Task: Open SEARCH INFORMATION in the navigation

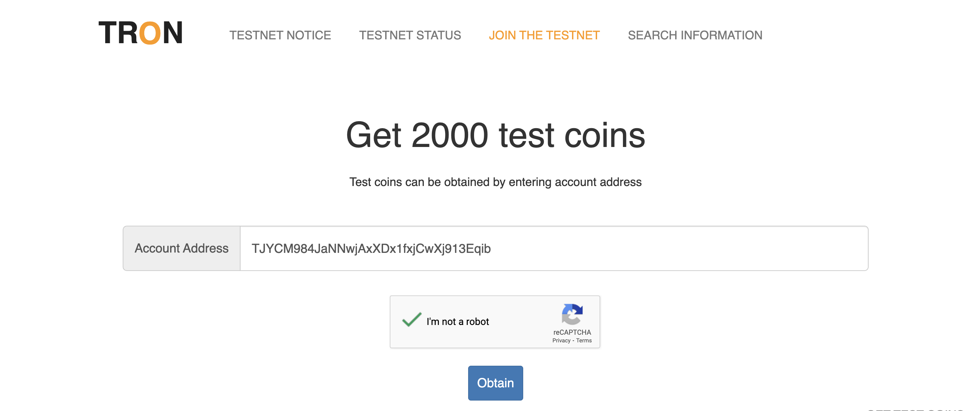Action: pyautogui.click(x=695, y=35)
